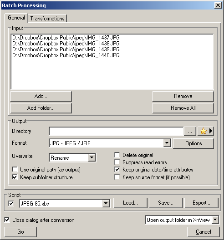This screenshot has width=224, height=240.
Task: Enable Keep source format (if possible)
Action: 117,177
